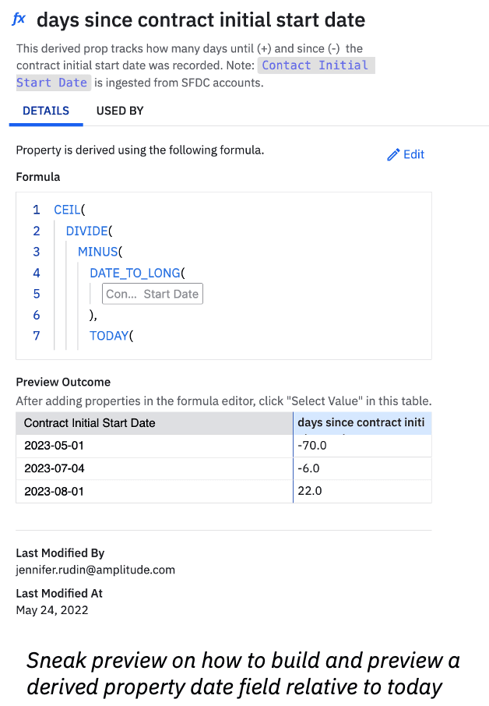
Task: Click the CEIL( formula line
Action: [x=69, y=210]
